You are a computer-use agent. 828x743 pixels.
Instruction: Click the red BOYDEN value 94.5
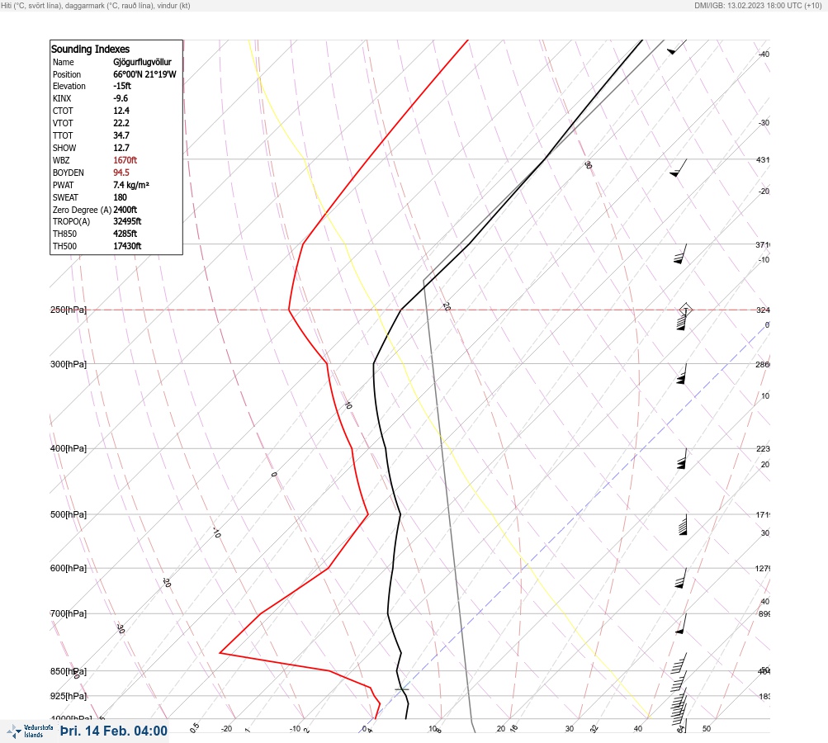point(121,173)
